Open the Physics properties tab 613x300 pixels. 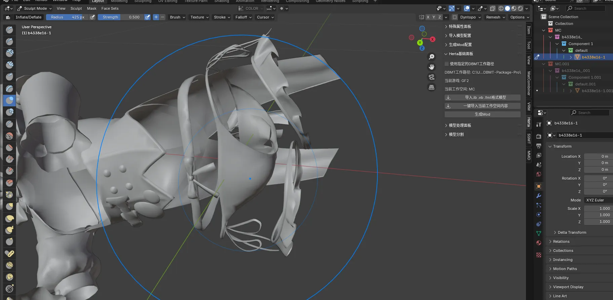pyautogui.click(x=539, y=214)
